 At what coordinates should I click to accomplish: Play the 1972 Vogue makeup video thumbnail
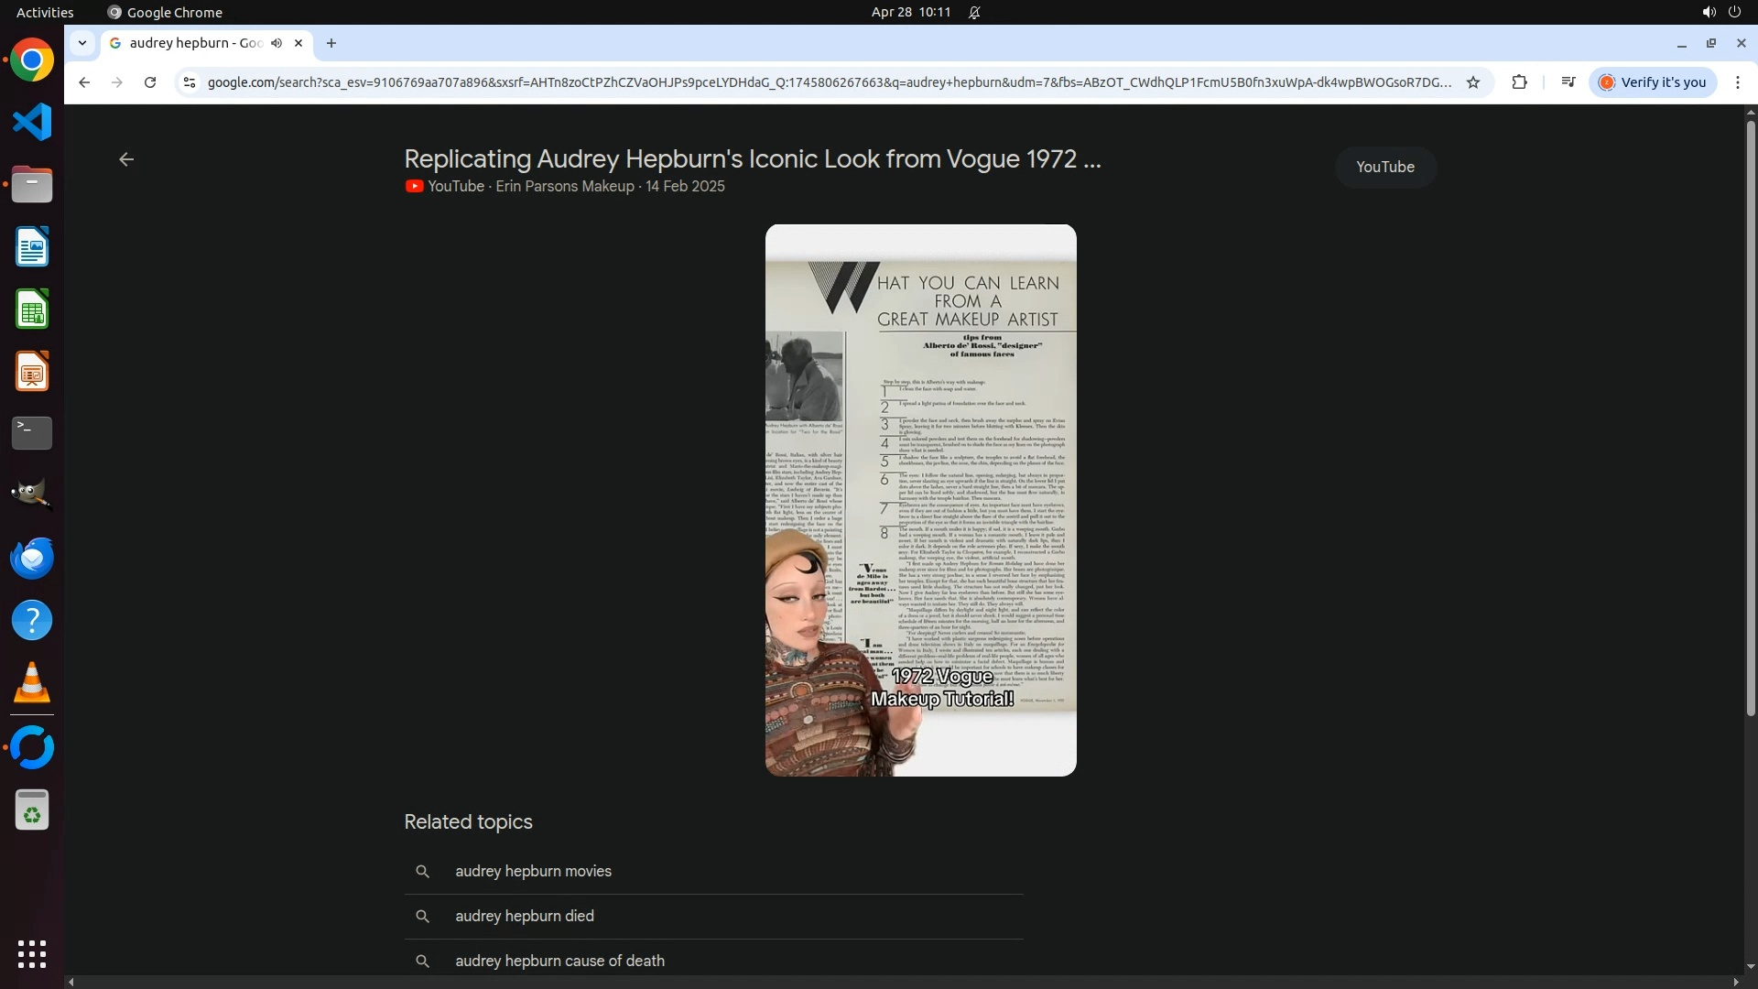920,500
